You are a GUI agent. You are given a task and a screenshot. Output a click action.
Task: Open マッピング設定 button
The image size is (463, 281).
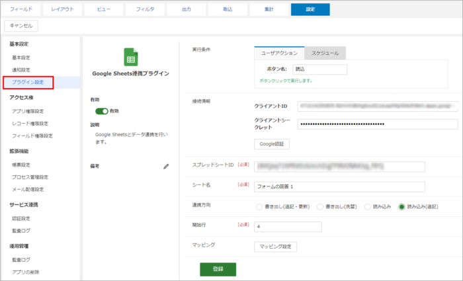click(276, 247)
